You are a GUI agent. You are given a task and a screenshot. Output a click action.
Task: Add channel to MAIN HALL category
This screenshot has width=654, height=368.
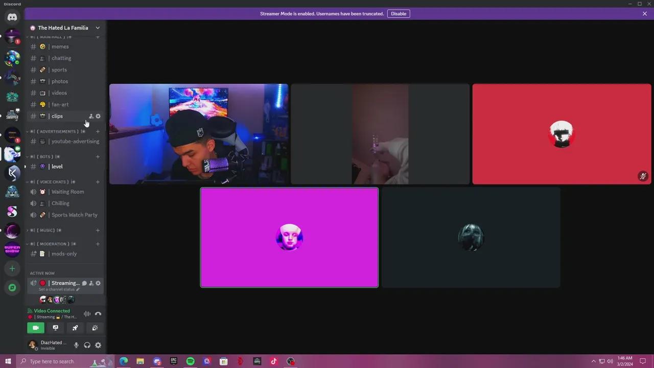coord(98,37)
